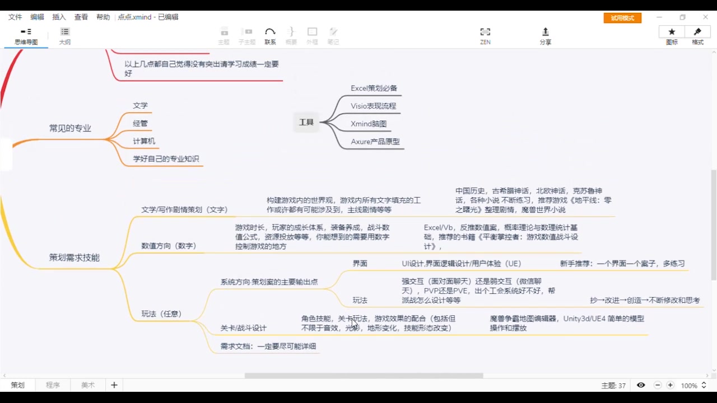Switch to the 策划 sheet tab
This screenshot has height=403, width=717.
18,385
